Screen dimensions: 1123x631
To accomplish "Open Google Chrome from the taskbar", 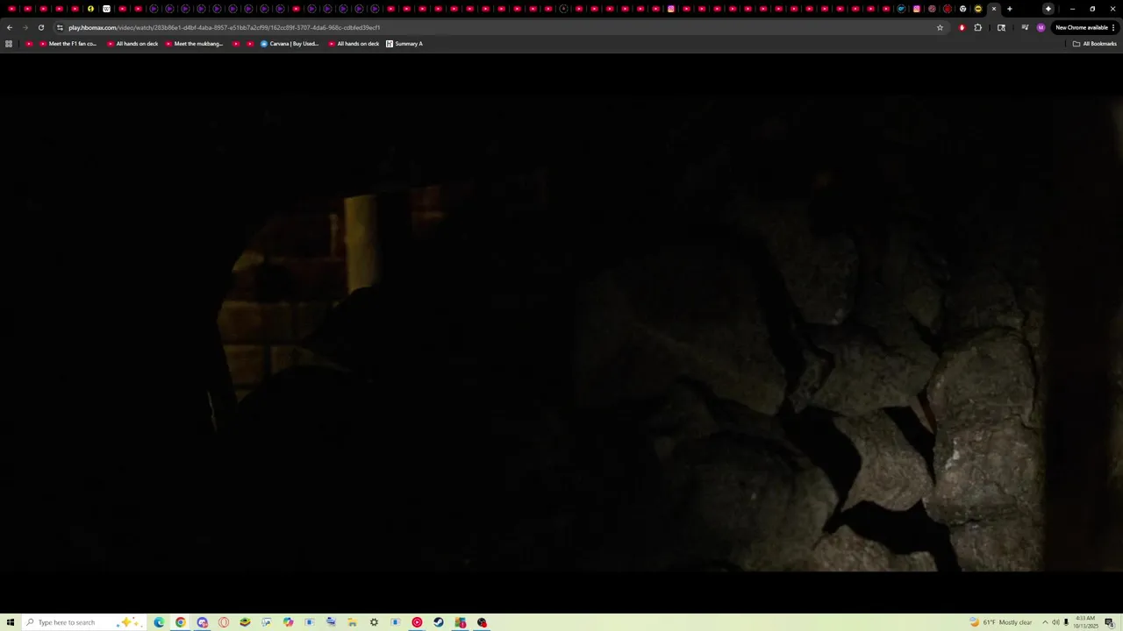I will tap(181, 622).
